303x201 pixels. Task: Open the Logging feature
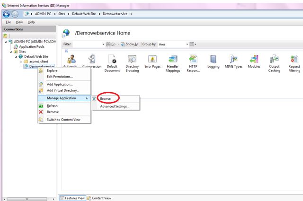[214, 61]
